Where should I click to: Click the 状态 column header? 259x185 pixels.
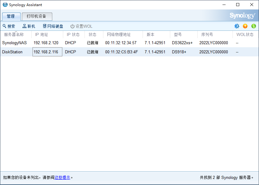93,34
